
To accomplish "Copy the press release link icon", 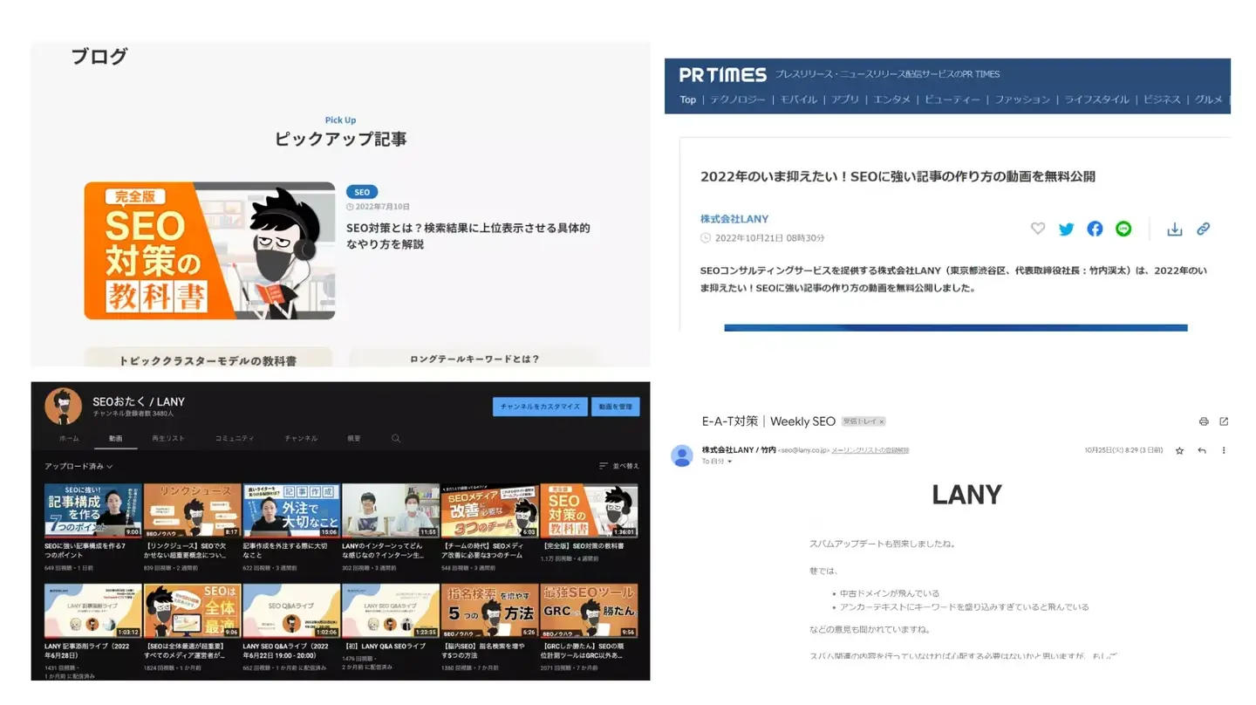I will click(x=1203, y=229).
